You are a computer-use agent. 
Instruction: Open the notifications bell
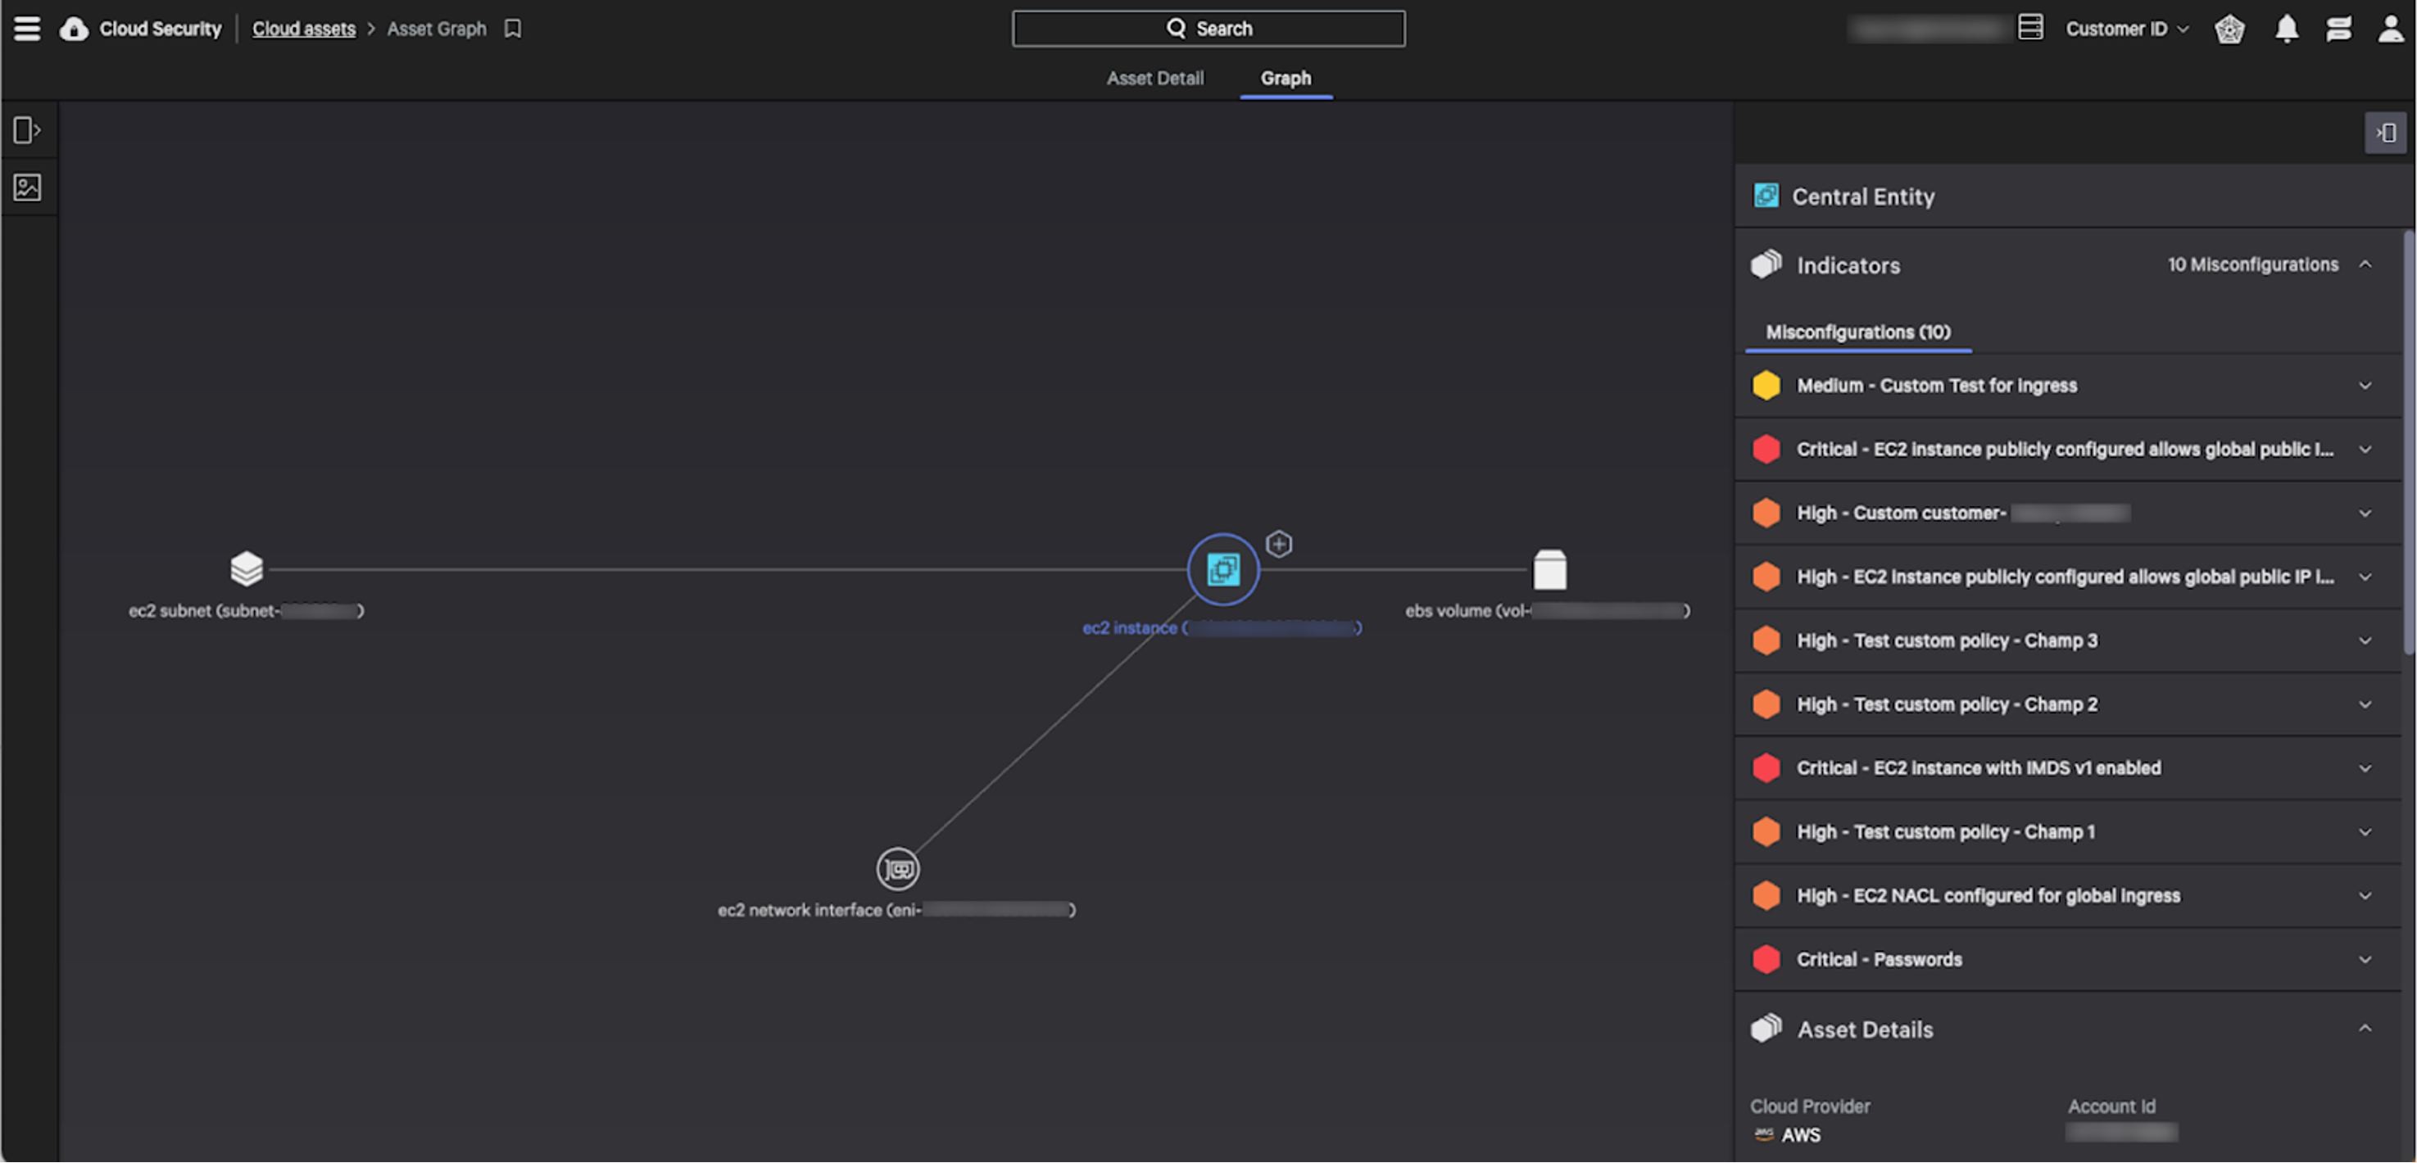coord(2287,28)
